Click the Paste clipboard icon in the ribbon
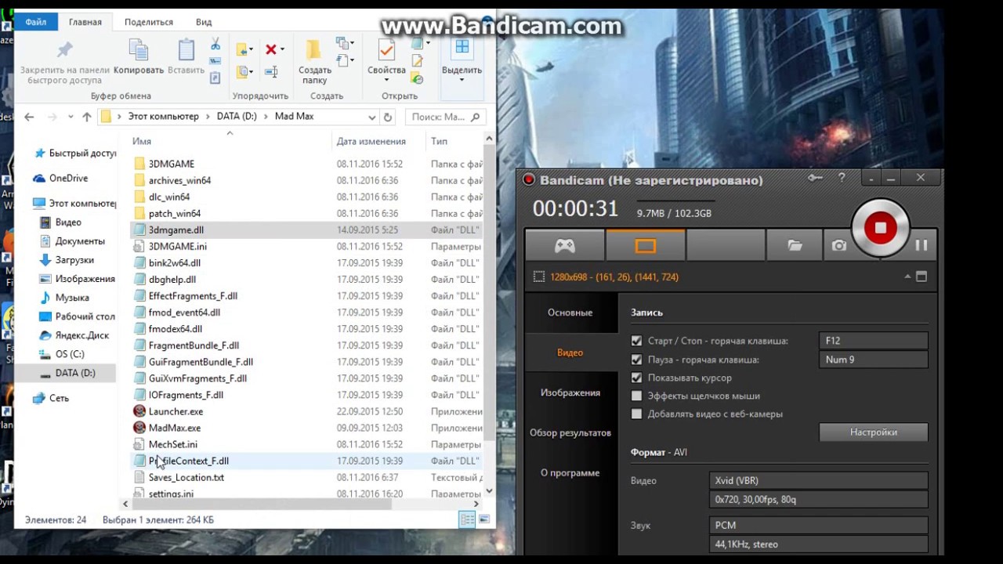Screen dimensions: 1003x564 tap(186, 50)
